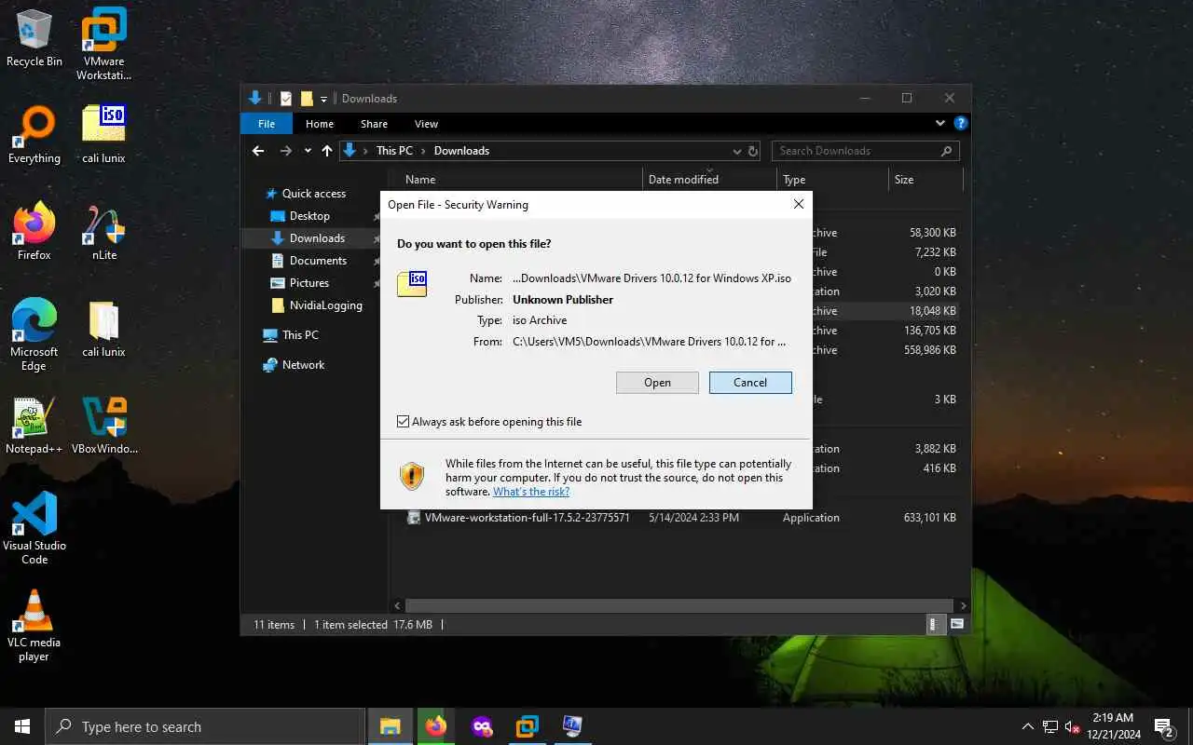Click Open in the security warning
The height and width of the screenshot is (745, 1193).
tap(657, 383)
